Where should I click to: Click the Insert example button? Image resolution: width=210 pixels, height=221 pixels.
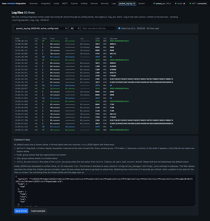click(38, 211)
